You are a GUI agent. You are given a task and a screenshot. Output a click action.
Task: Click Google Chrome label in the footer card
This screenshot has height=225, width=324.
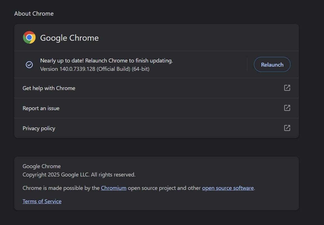pyautogui.click(x=42, y=166)
